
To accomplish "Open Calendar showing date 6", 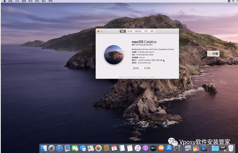I will click(114, 148).
